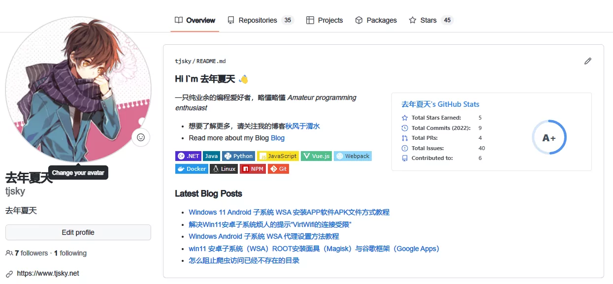Click the JavaScript badge
This screenshot has height=284, width=613.
pyautogui.click(x=278, y=156)
